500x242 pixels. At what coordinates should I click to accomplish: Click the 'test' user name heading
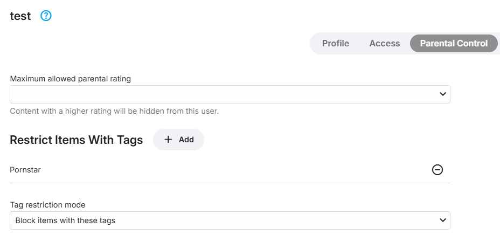(20, 16)
